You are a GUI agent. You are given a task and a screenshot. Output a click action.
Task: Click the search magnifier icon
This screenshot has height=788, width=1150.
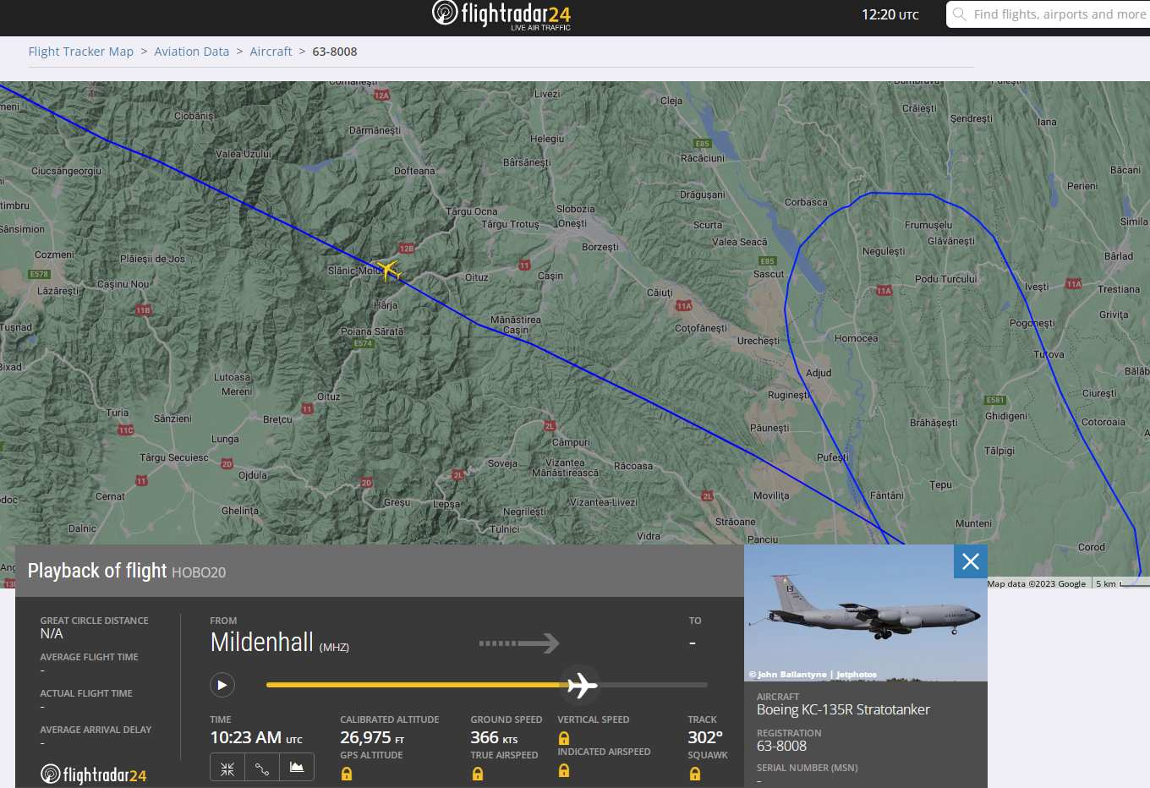pyautogui.click(x=960, y=14)
